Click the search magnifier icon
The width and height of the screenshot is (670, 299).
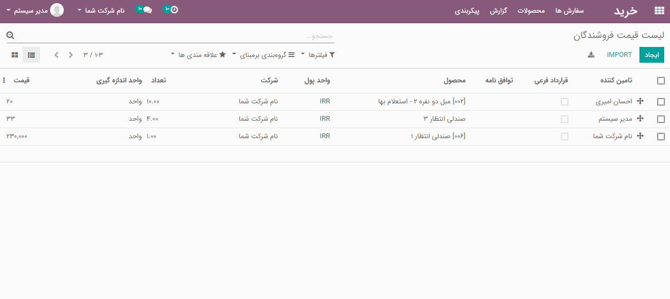pyautogui.click(x=10, y=36)
